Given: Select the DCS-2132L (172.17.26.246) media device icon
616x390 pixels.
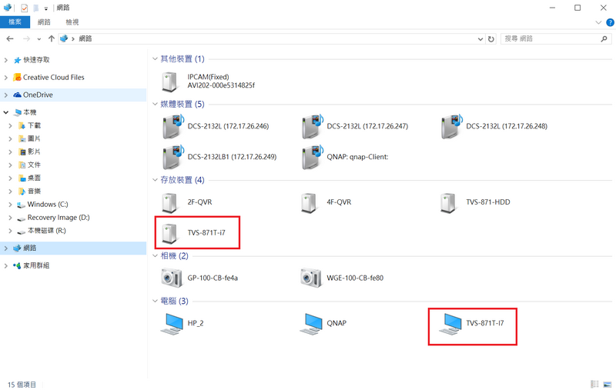Looking at the screenshot, I should point(172,126).
